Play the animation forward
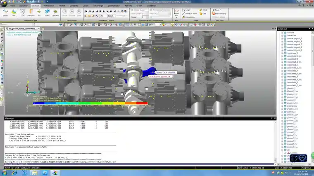Screen dimensions: 314x176 [x=104, y=12]
